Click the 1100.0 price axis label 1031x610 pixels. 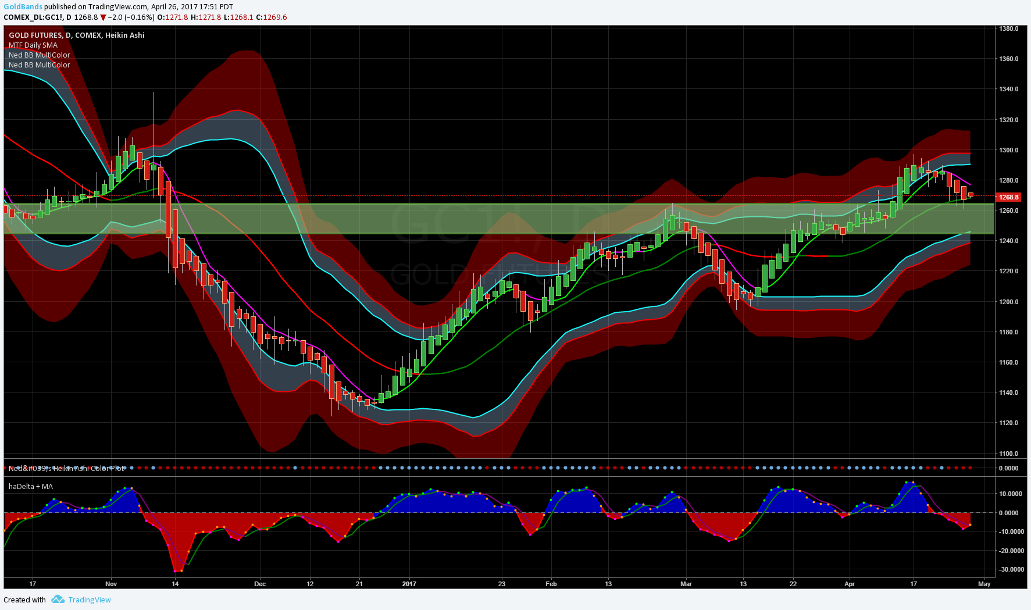(x=1009, y=454)
